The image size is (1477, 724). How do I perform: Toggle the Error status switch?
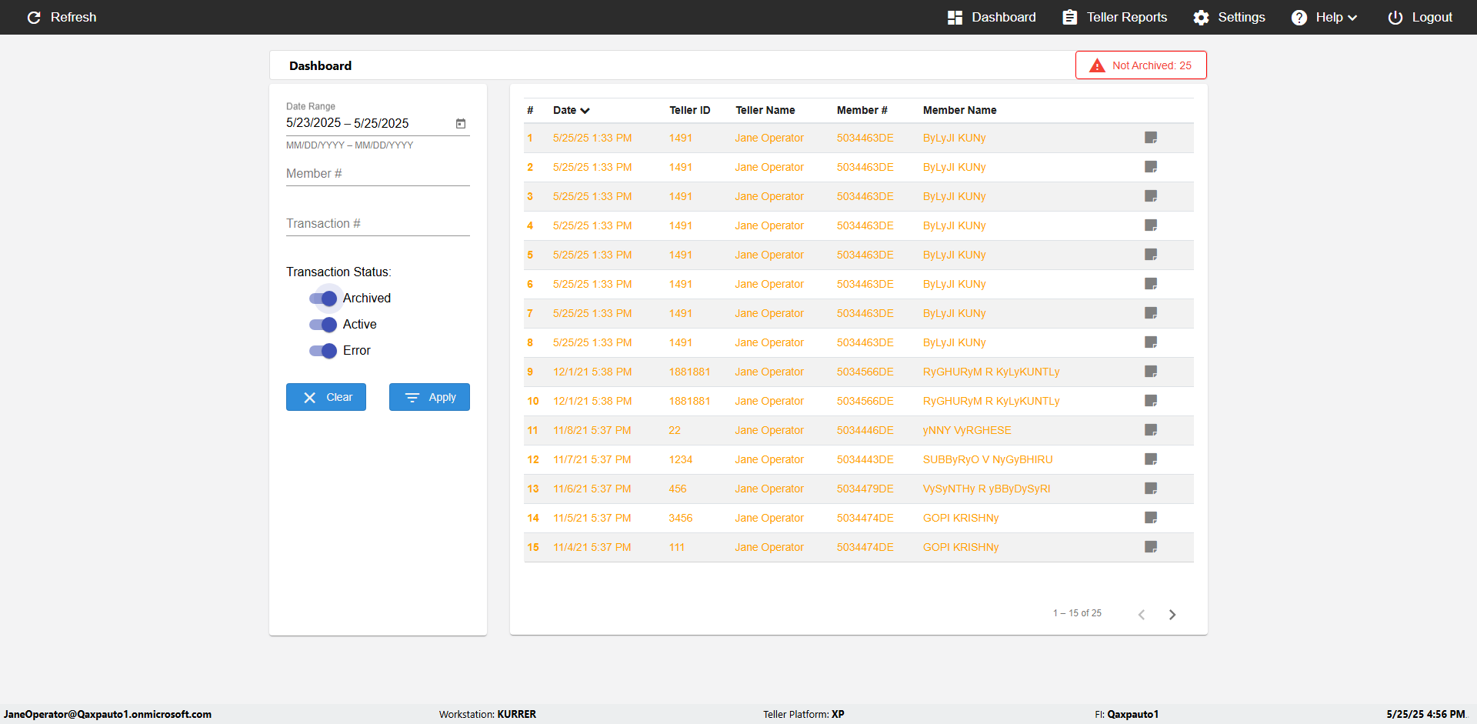click(323, 351)
